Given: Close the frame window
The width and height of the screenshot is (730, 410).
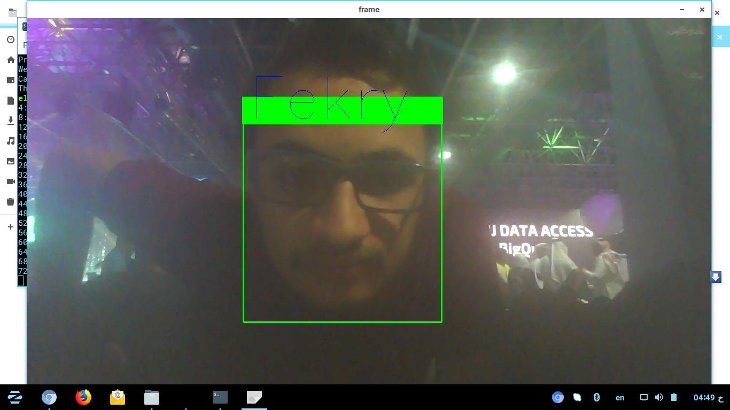Looking at the screenshot, I should [702, 10].
